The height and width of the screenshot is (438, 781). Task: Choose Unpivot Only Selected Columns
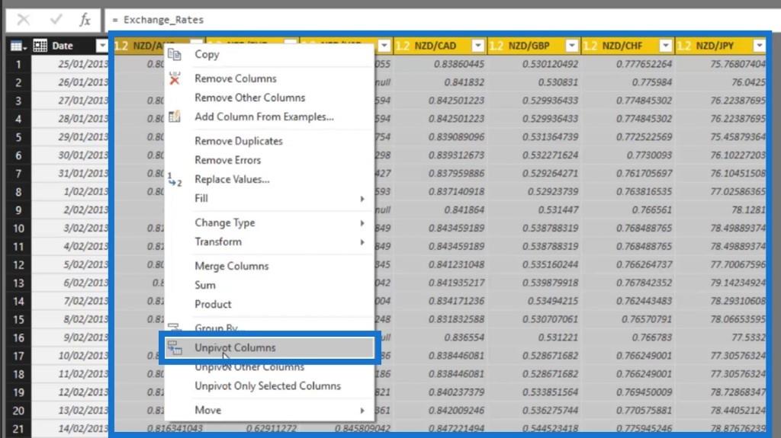pyautogui.click(x=269, y=385)
